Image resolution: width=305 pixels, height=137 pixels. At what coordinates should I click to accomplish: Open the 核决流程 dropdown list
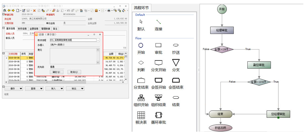pos(98,40)
